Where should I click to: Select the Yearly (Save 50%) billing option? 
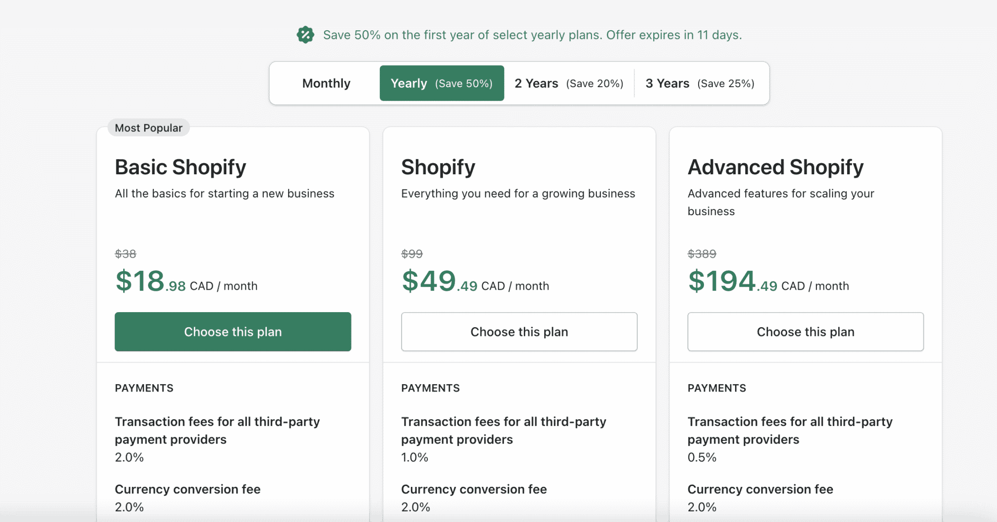(441, 83)
